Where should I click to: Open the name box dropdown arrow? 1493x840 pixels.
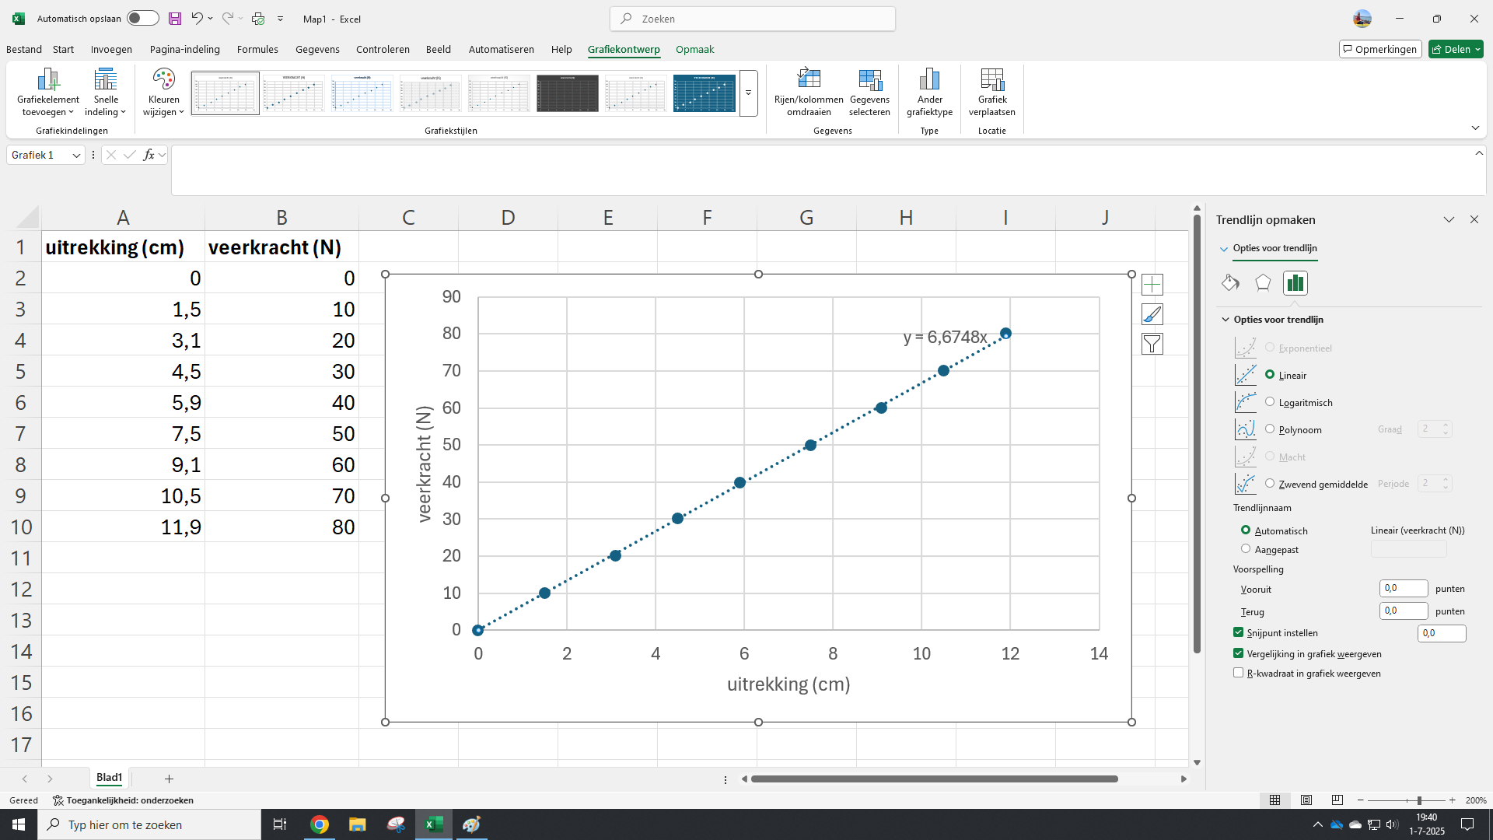(x=76, y=156)
